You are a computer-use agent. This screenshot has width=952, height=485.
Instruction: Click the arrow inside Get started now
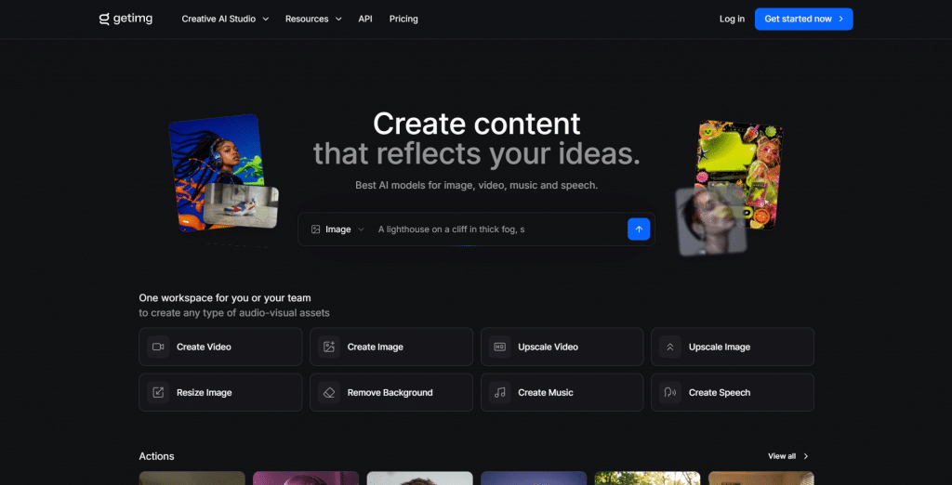[x=840, y=19]
